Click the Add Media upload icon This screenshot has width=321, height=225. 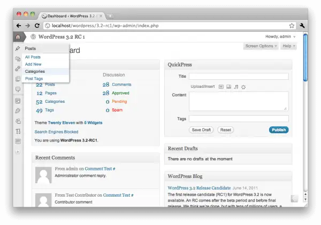tap(243, 87)
